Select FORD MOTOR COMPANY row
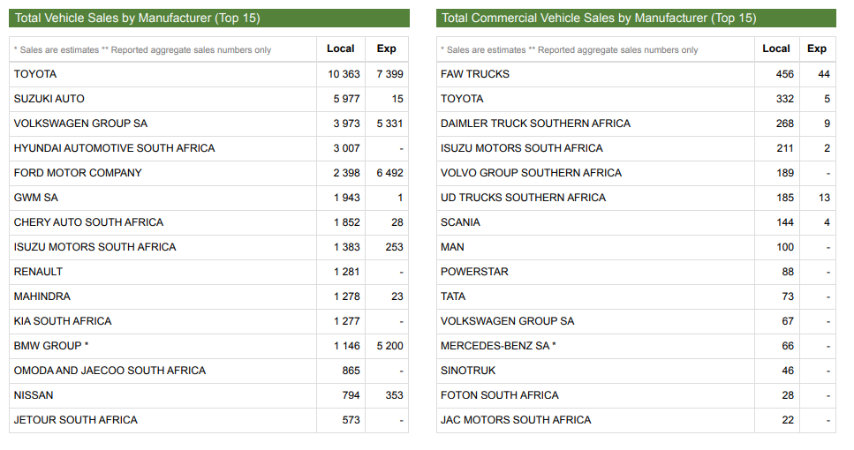This screenshot has width=854, height=450. point(208,173)
